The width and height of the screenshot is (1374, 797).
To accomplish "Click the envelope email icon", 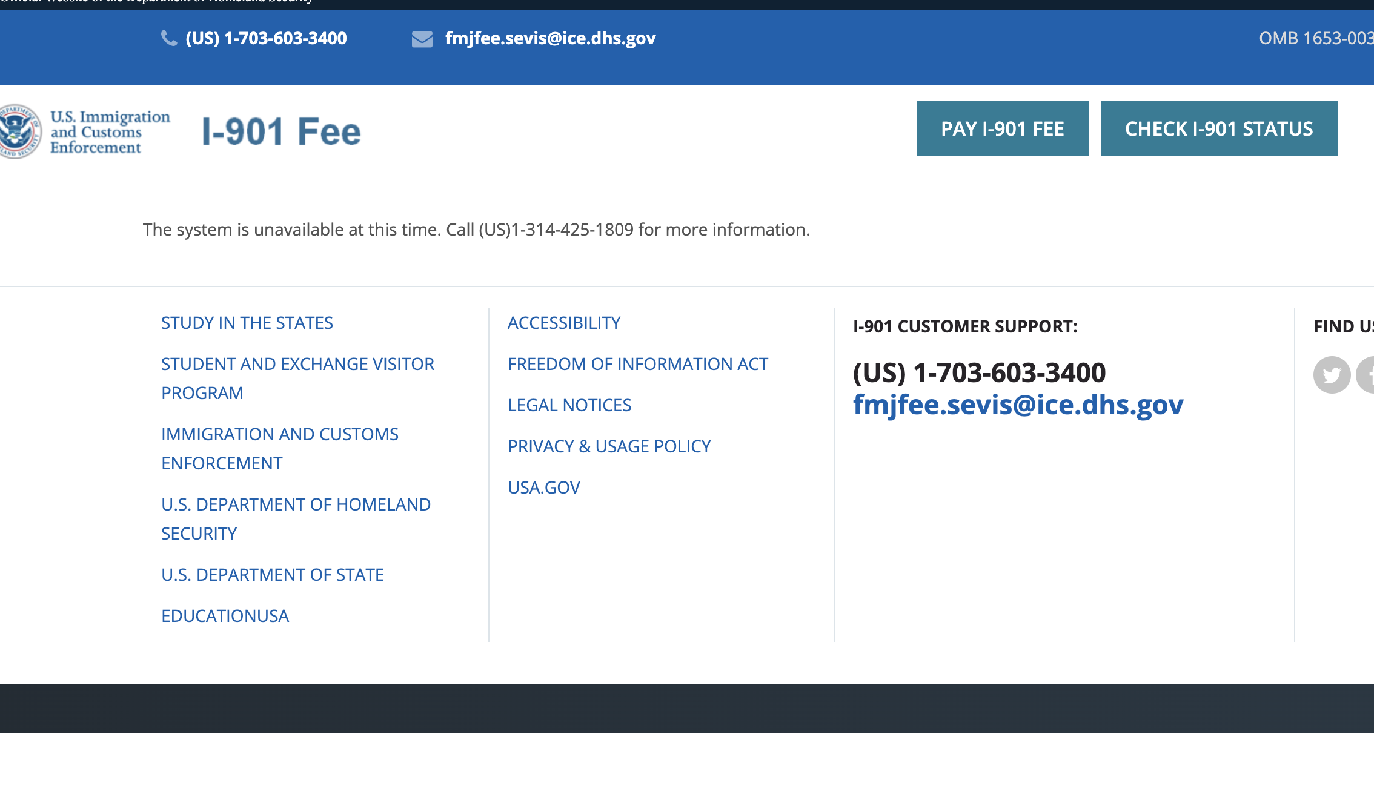I will point(422,39).
